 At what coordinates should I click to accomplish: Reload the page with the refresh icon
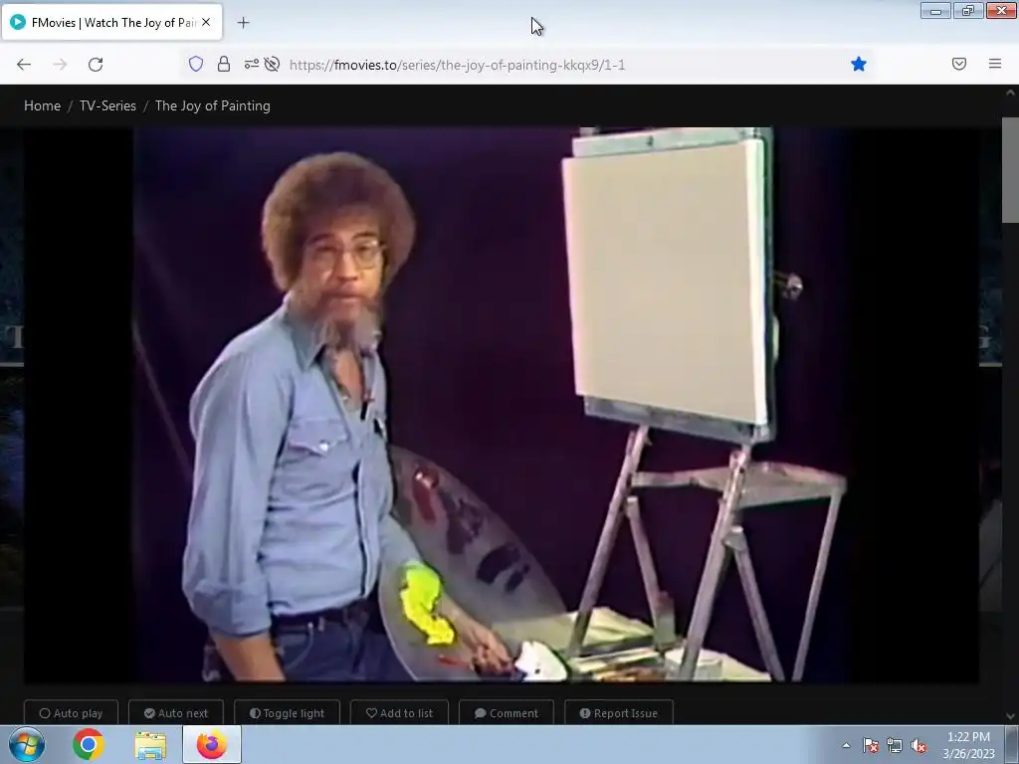[x=96, y=65]
